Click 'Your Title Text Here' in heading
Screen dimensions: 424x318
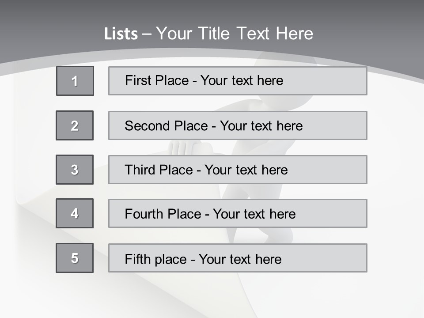point(235,34)
